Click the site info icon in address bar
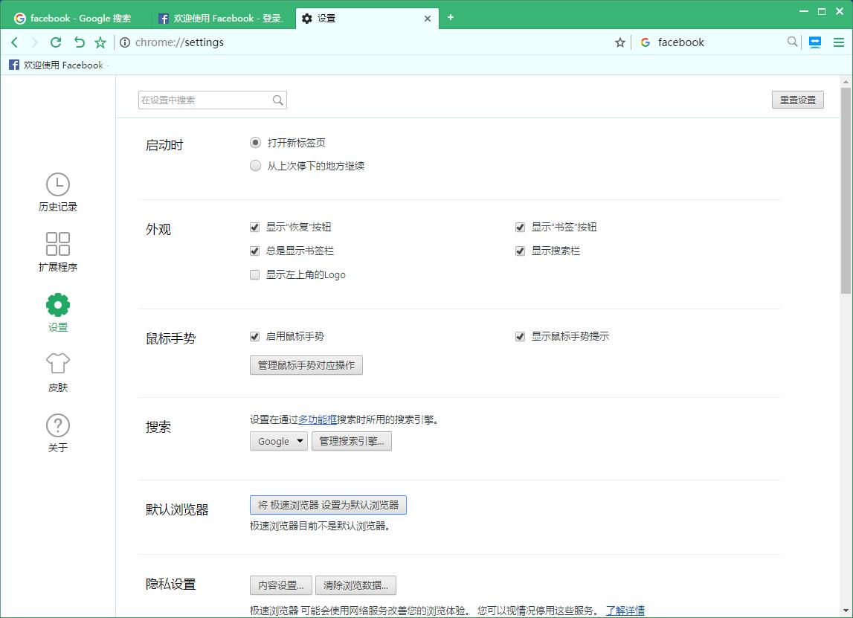The width and height of the screenshot is (853, 618). 125,42
